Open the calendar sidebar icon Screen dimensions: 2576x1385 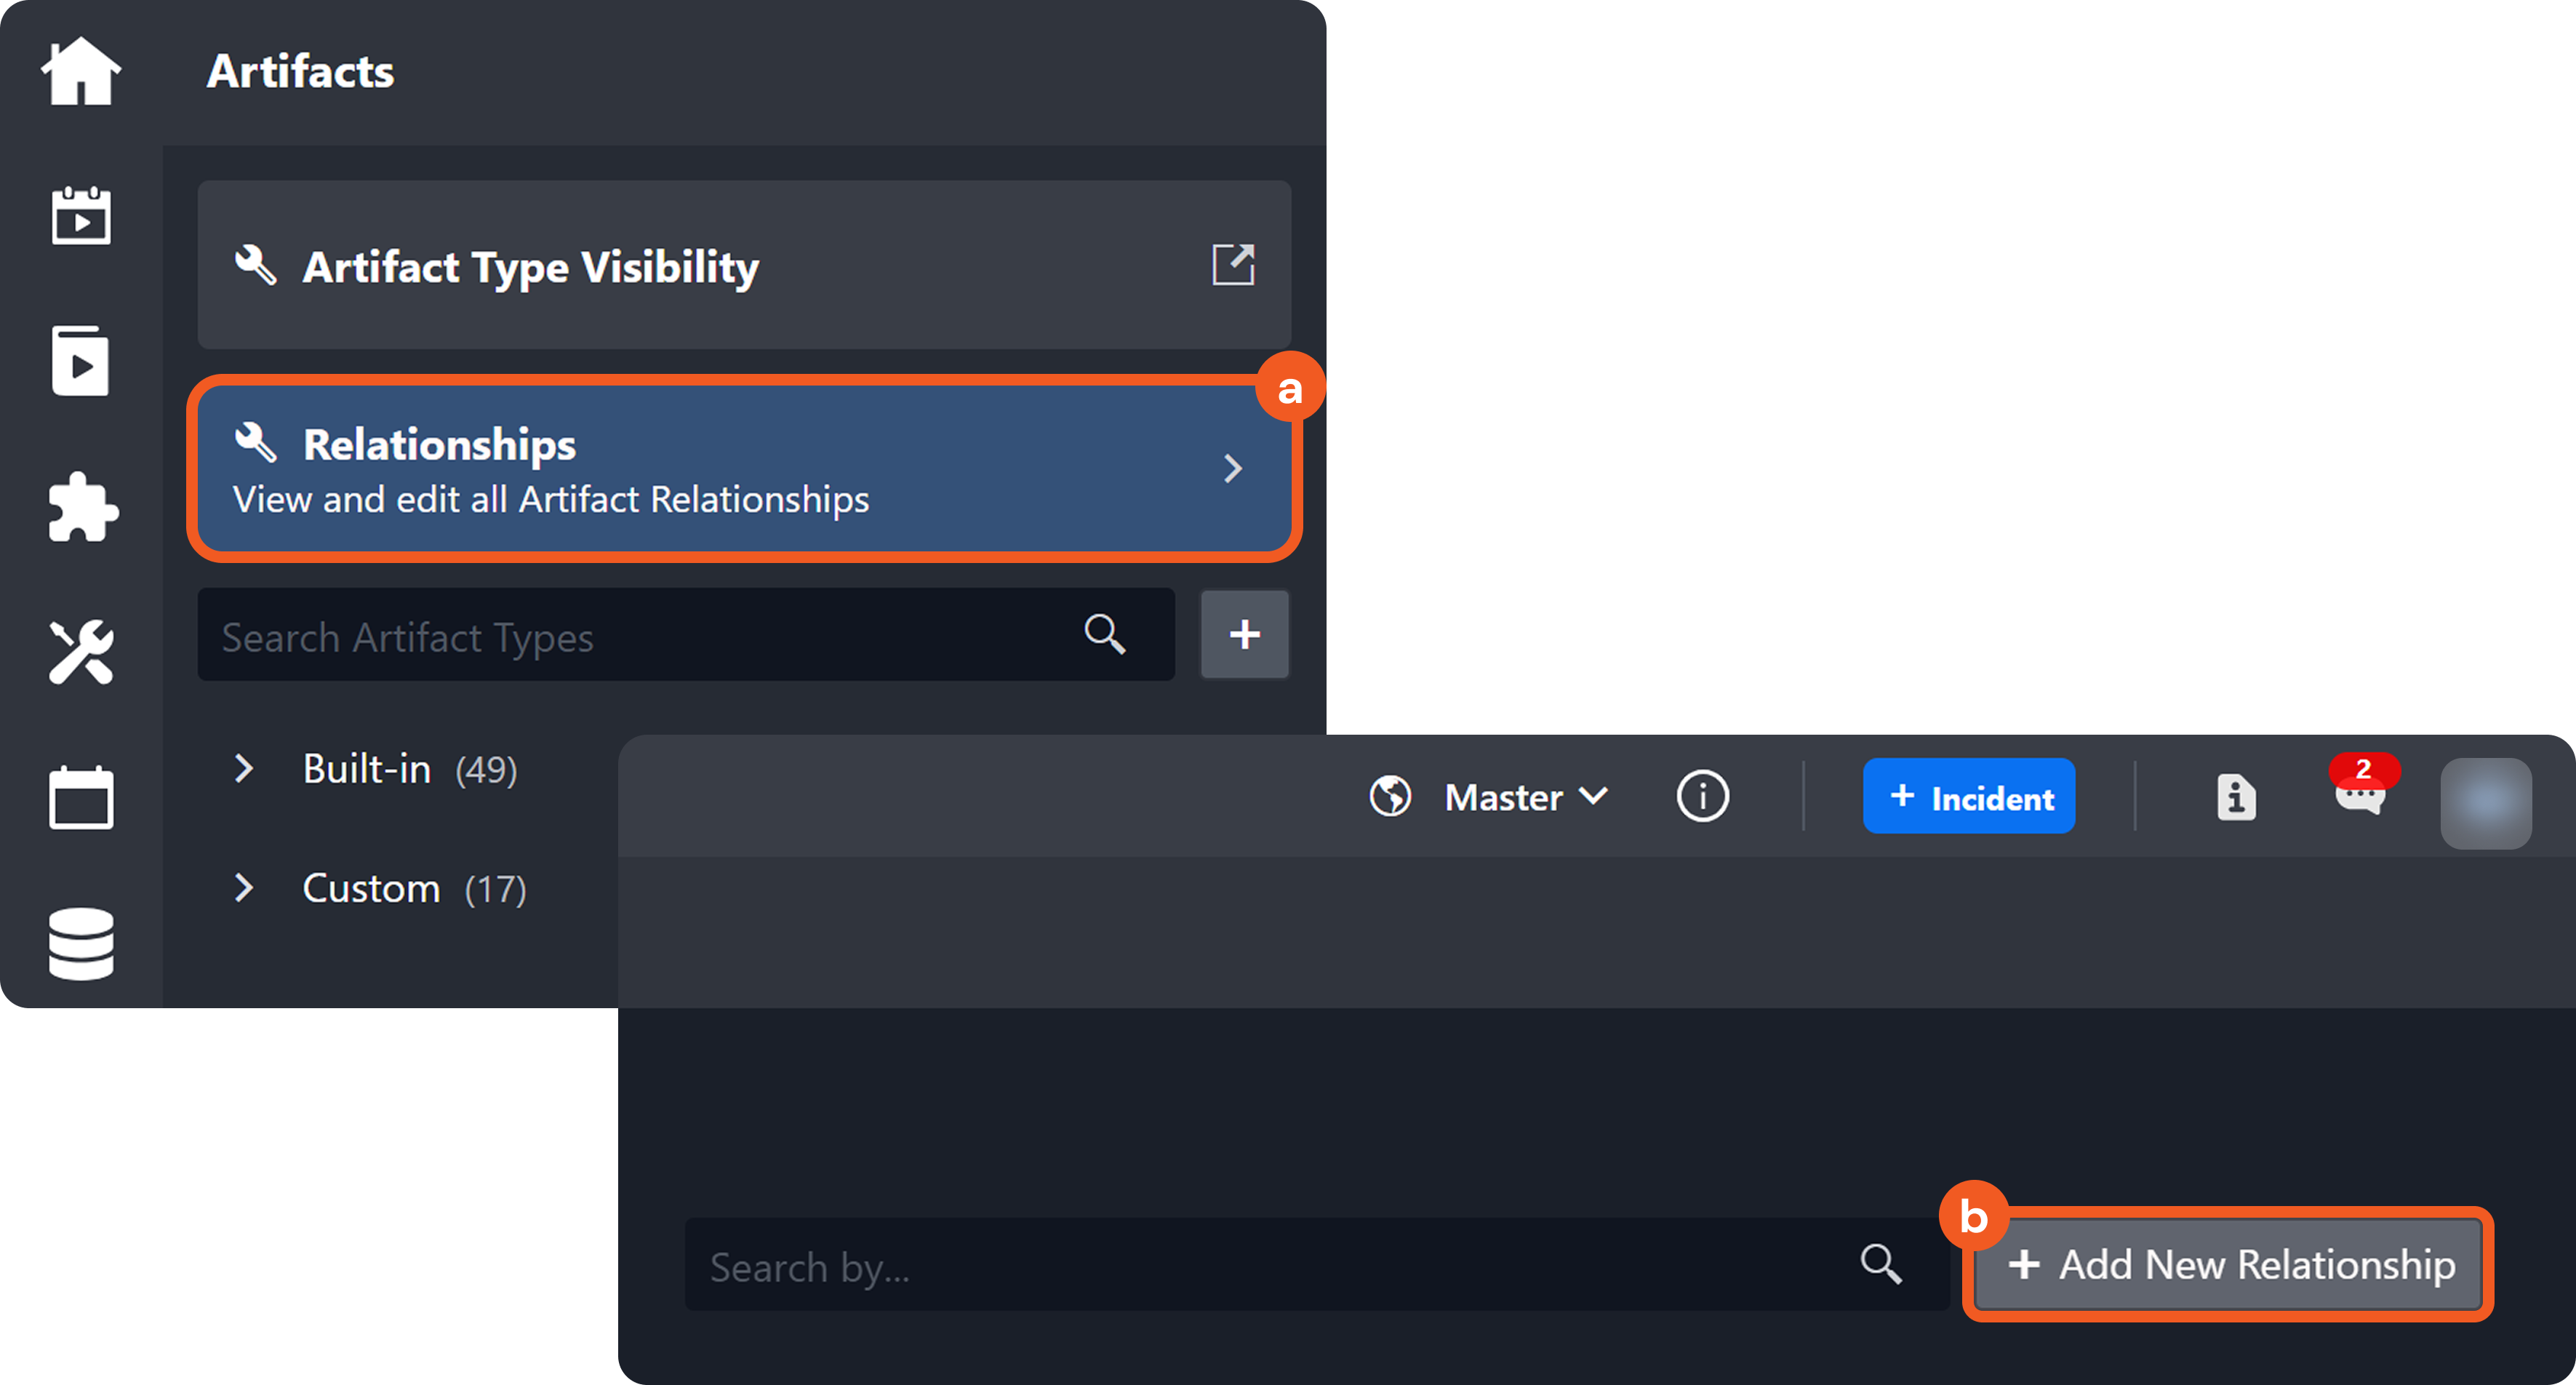tap(81, 797)
